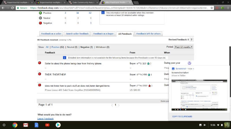Open the Period Past 12 months dropdown

click(183, 47)
